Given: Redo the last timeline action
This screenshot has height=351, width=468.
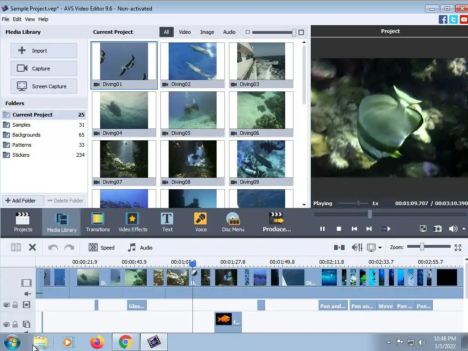Looking at the screenshot, I should [x=69, y=247].
